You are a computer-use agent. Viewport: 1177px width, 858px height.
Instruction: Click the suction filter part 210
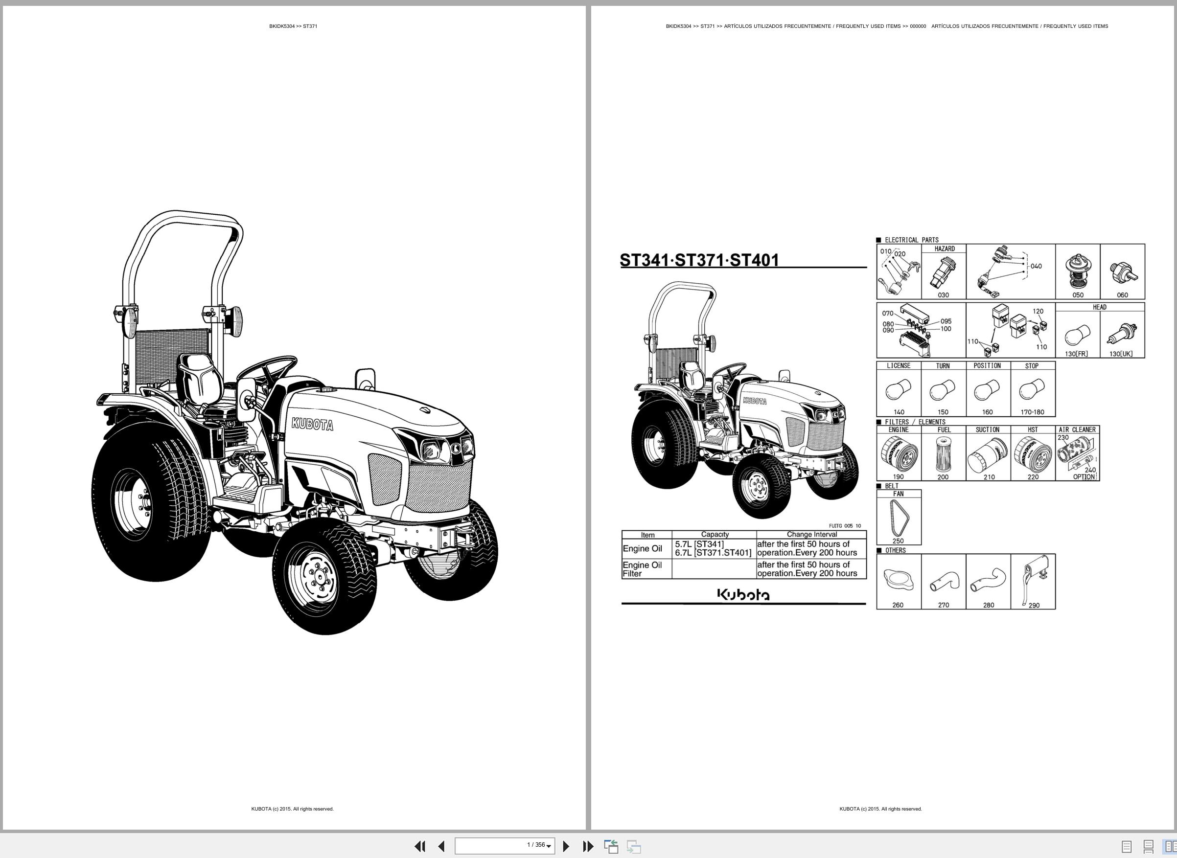coord(988,456)
